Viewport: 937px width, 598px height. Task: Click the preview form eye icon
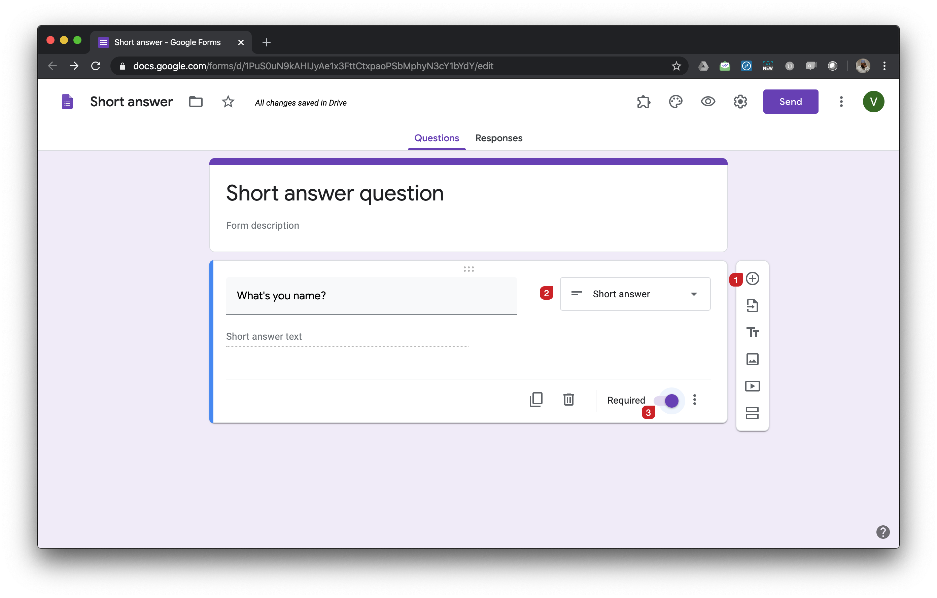click(707, 102)
